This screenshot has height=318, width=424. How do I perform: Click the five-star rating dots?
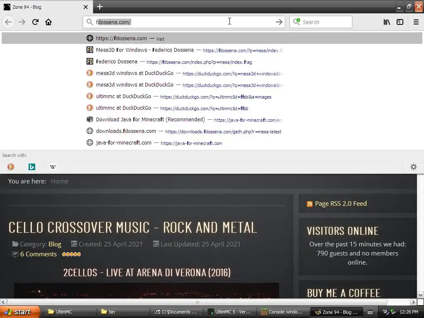[x=71, y=254]
